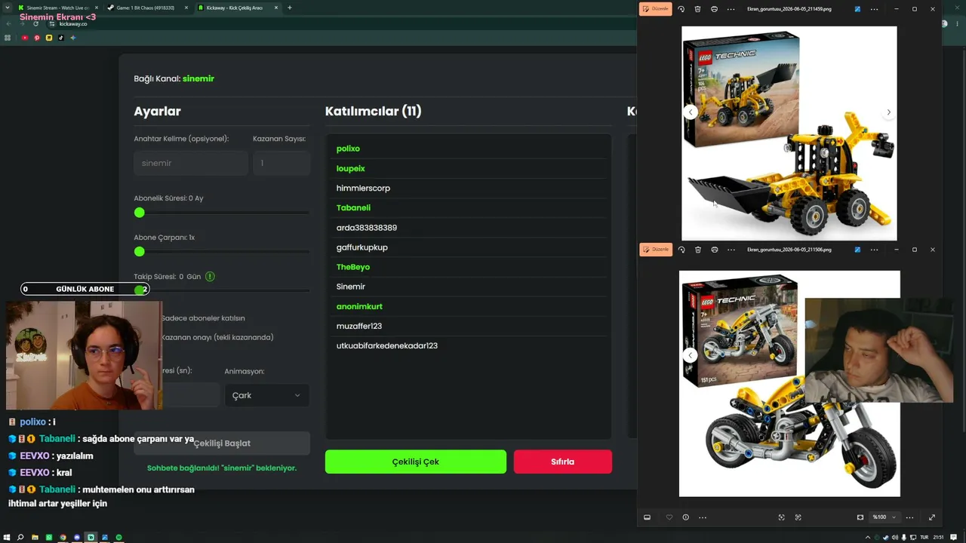966x543 pixels.
Task: Open the taskbar clock showing 21:51
Action: pos(938,537)
